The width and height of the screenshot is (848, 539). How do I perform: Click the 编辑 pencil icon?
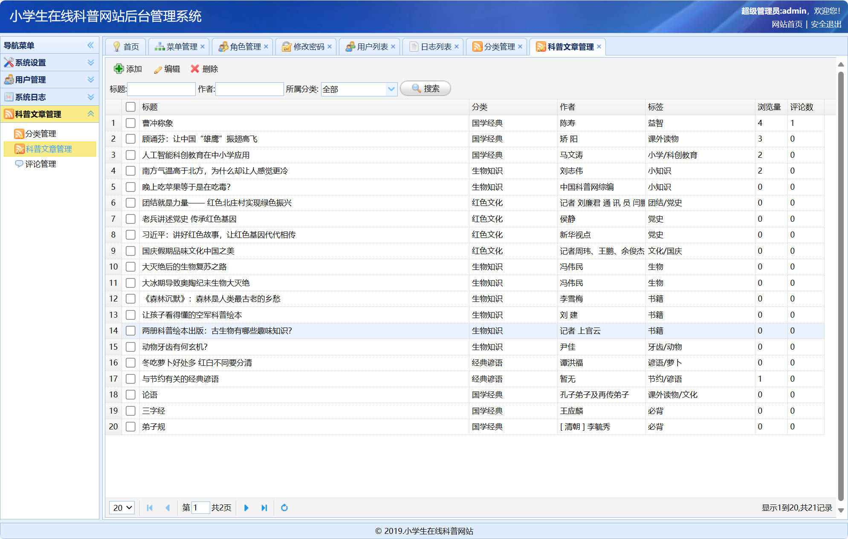pos(157,69)
